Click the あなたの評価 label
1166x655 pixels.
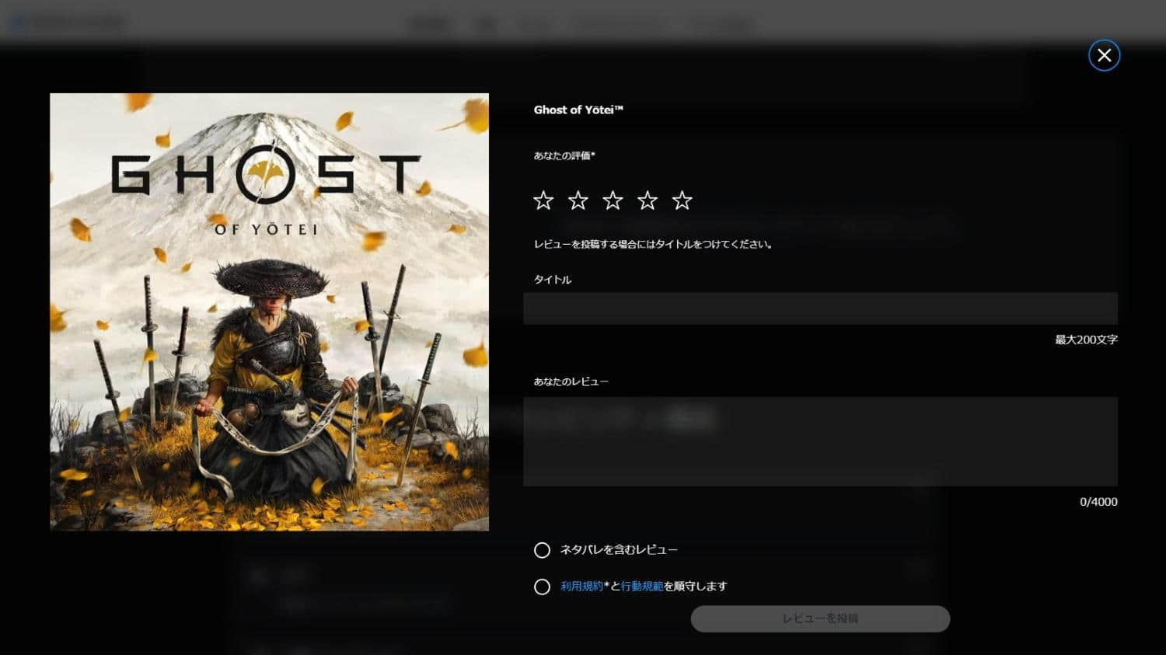point(564,155)
